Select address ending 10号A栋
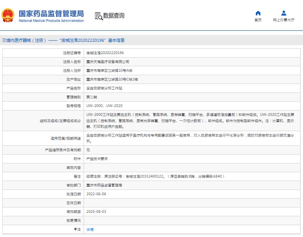Image resolution: width=303 pixels, height=237 pixels. (109, 71)
